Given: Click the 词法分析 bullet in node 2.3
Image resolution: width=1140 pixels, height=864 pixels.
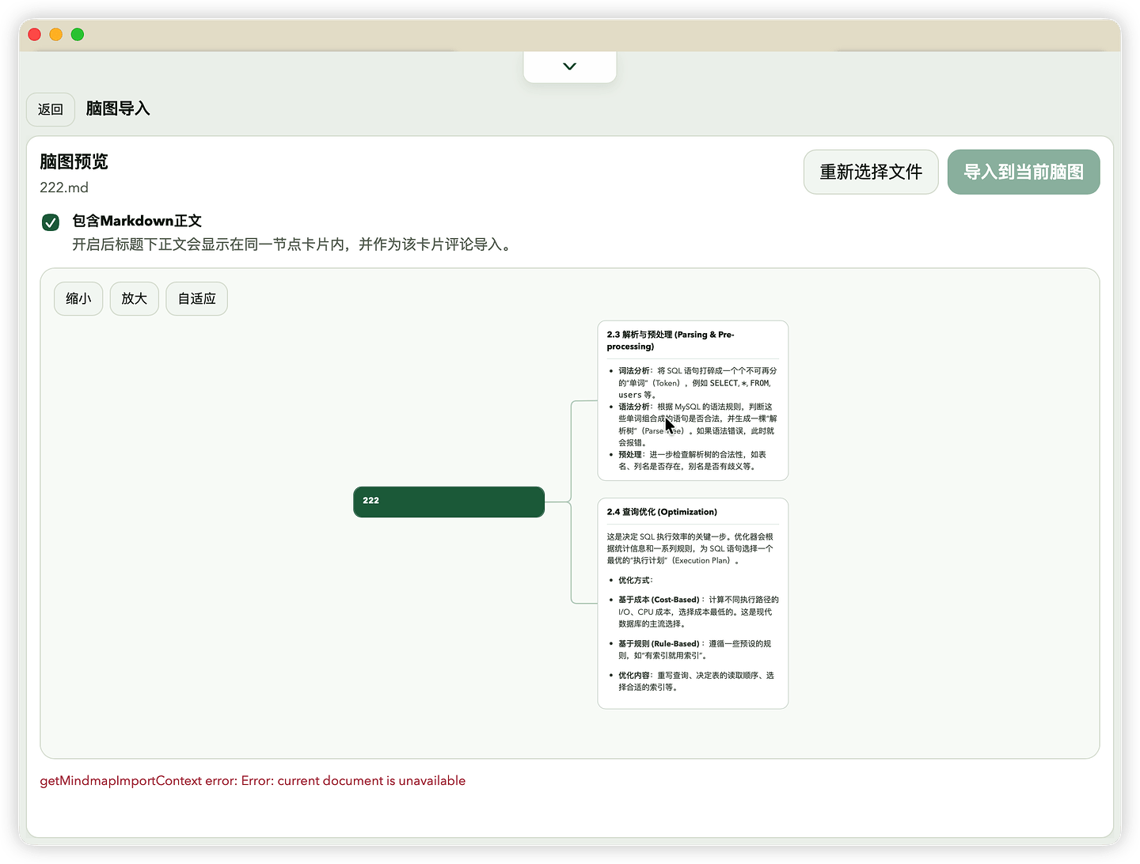Looking at the screenshot, I should tap(693, 383).
